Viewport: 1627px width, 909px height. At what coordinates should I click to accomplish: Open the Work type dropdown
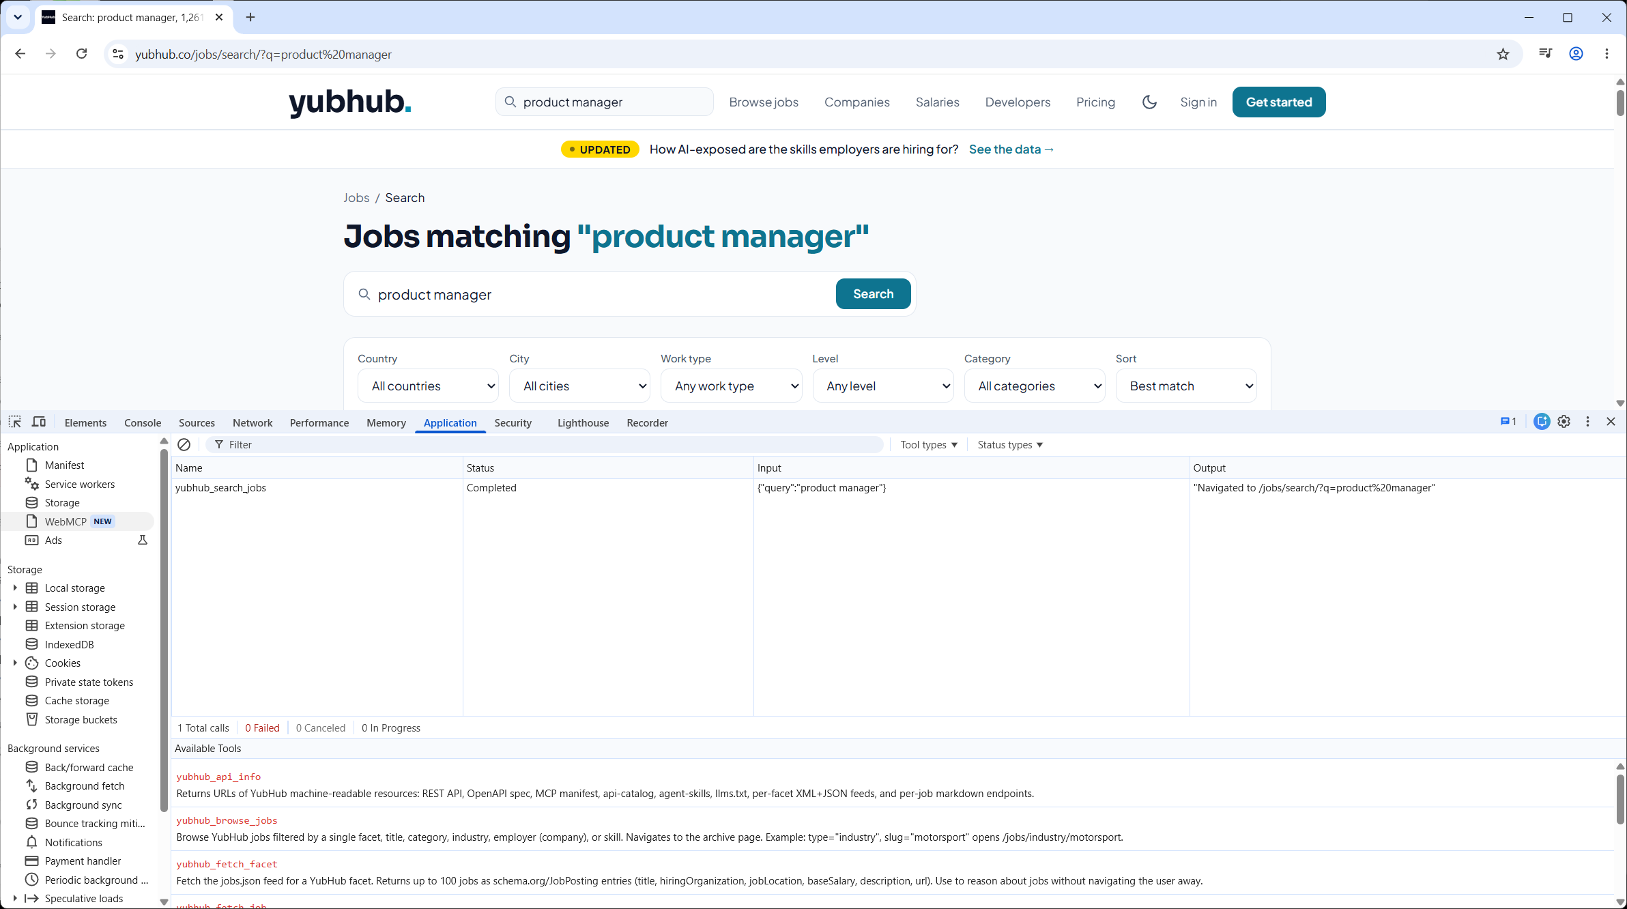pyautogui.click(x=731, y=386)
